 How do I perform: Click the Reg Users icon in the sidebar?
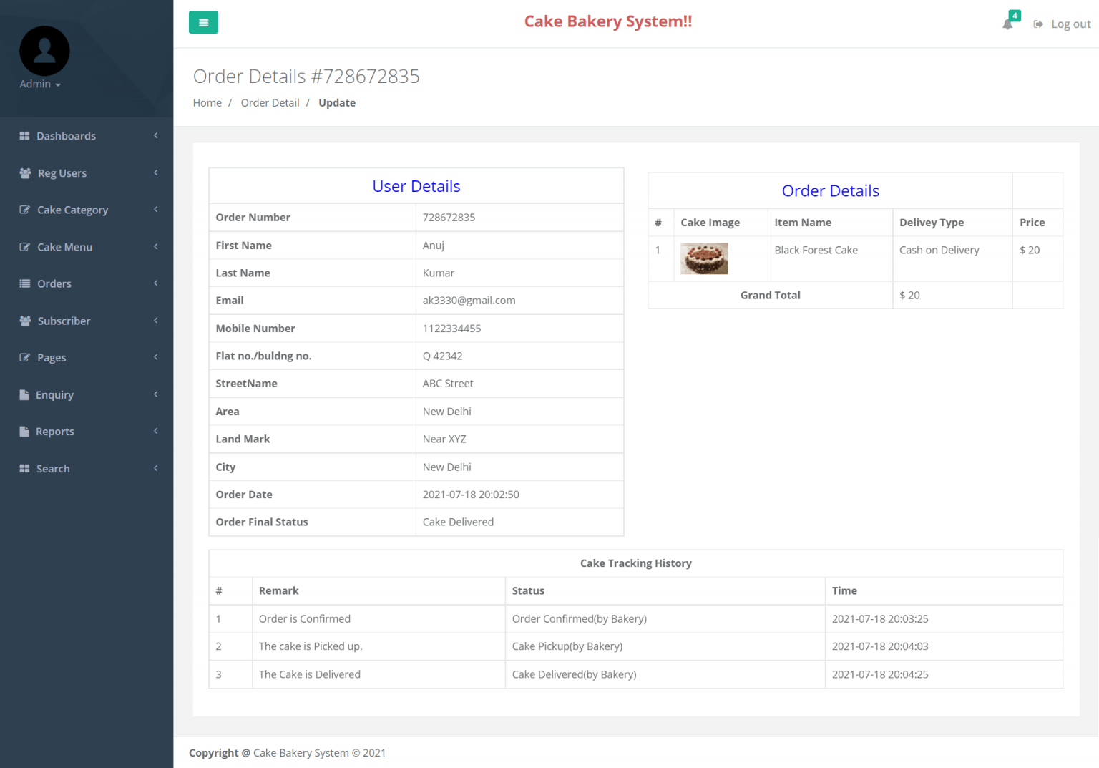24,172
